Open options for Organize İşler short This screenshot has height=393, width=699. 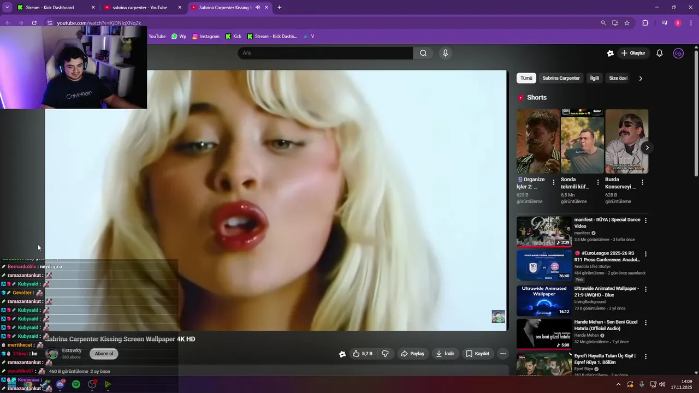click(x=553, y=182)
